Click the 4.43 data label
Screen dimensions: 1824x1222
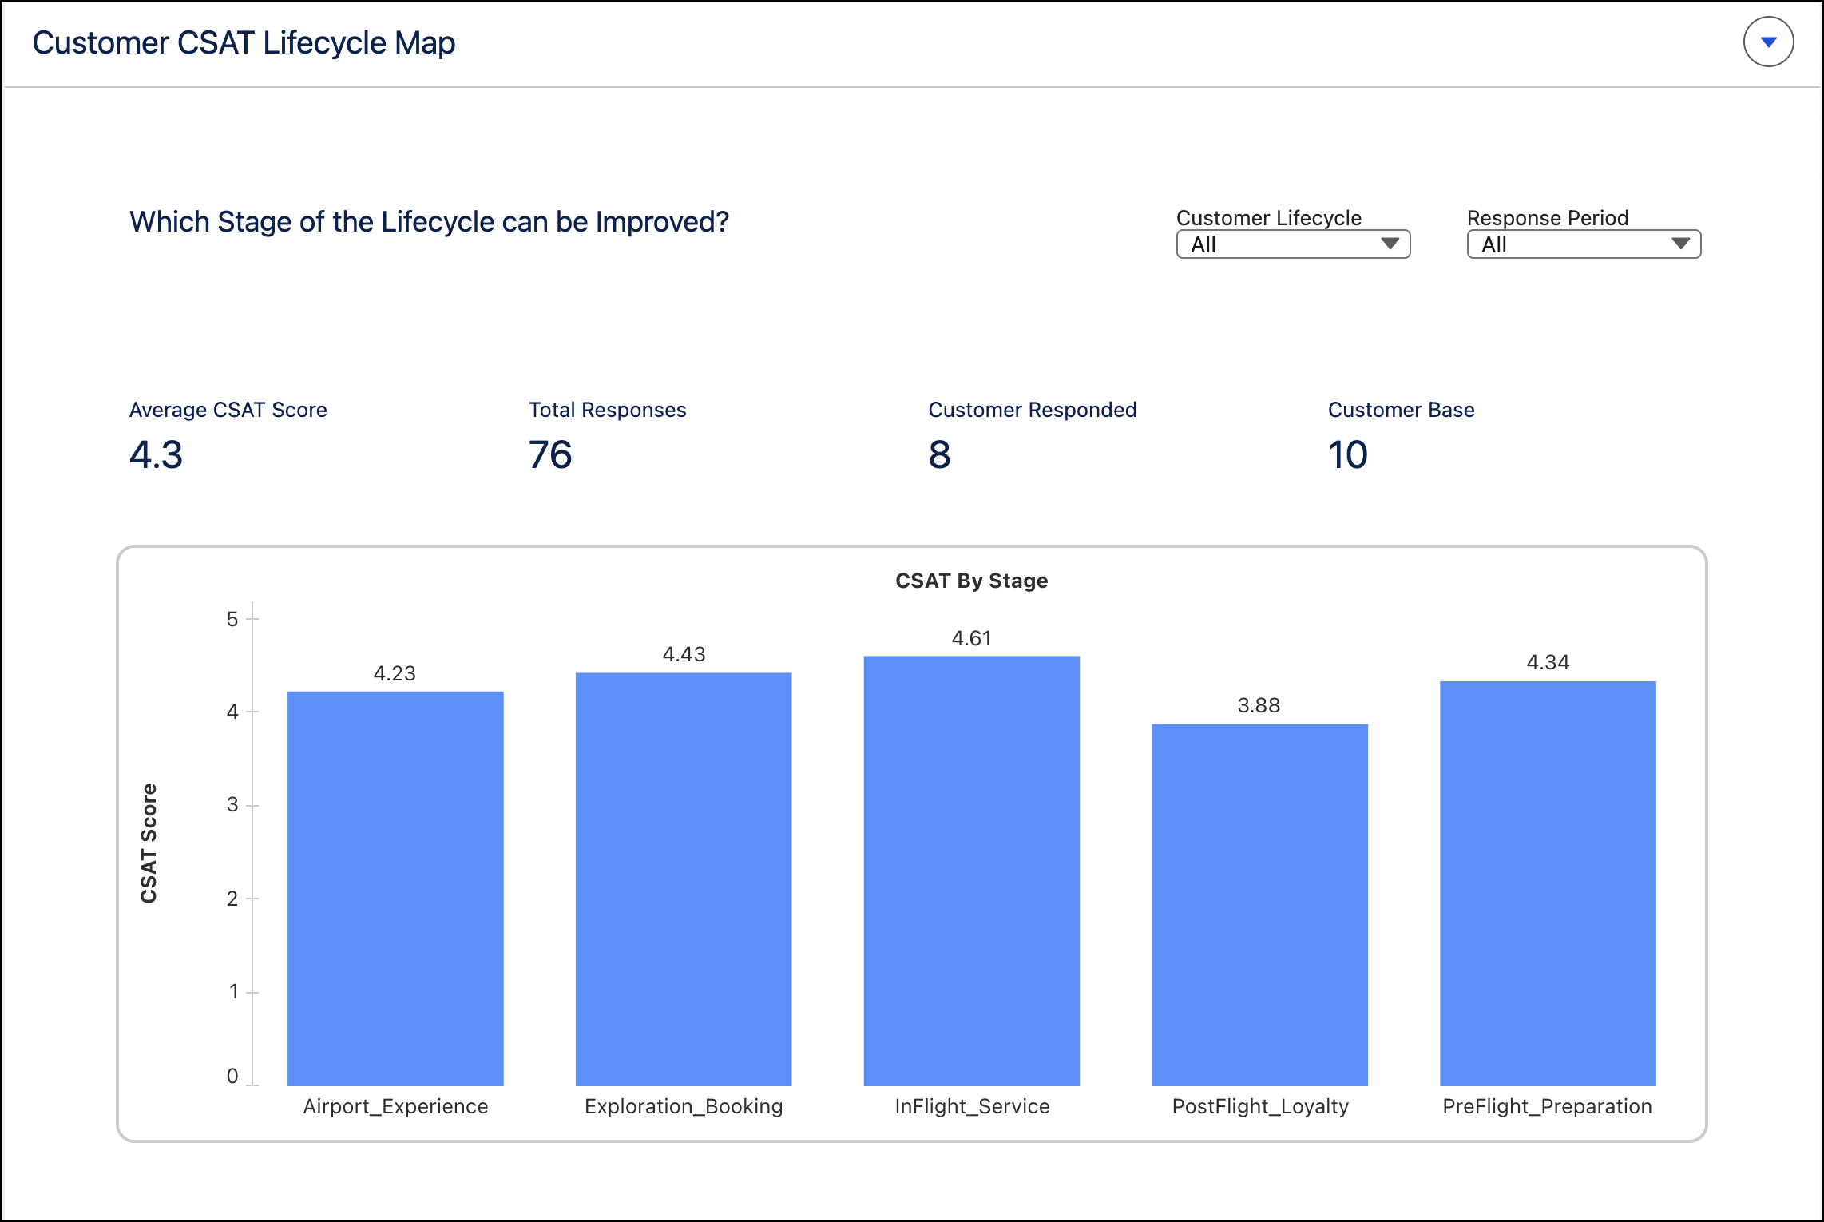(684, 654)
